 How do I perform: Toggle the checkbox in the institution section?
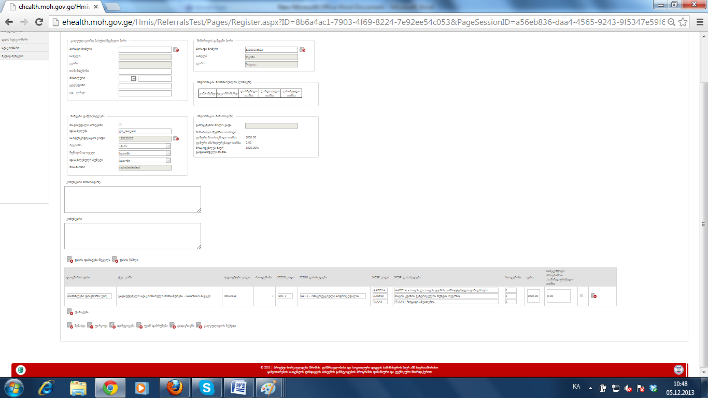pyautogui.click(x=121, y=124)
